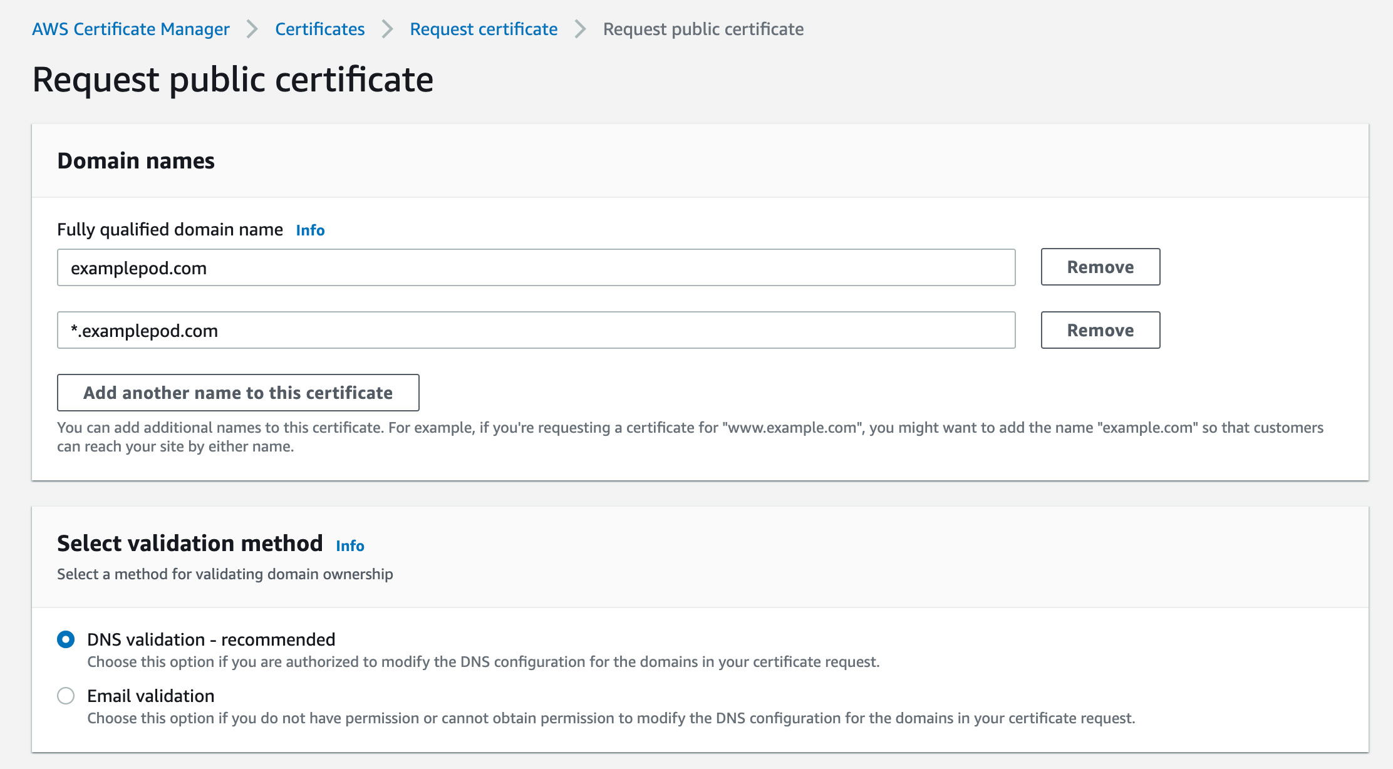Screen dimensions: 1393x769
Task: Remove the *.examplepod.com wildcard entry
Action: click(1100, 330)
